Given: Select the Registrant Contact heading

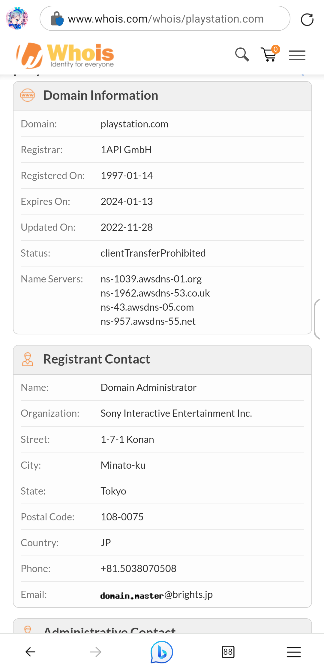Looking at the screenshot, I should tap(97, 359).
